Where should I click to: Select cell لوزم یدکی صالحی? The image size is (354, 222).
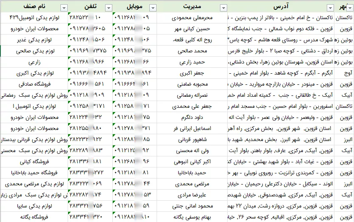pos(34,51)
